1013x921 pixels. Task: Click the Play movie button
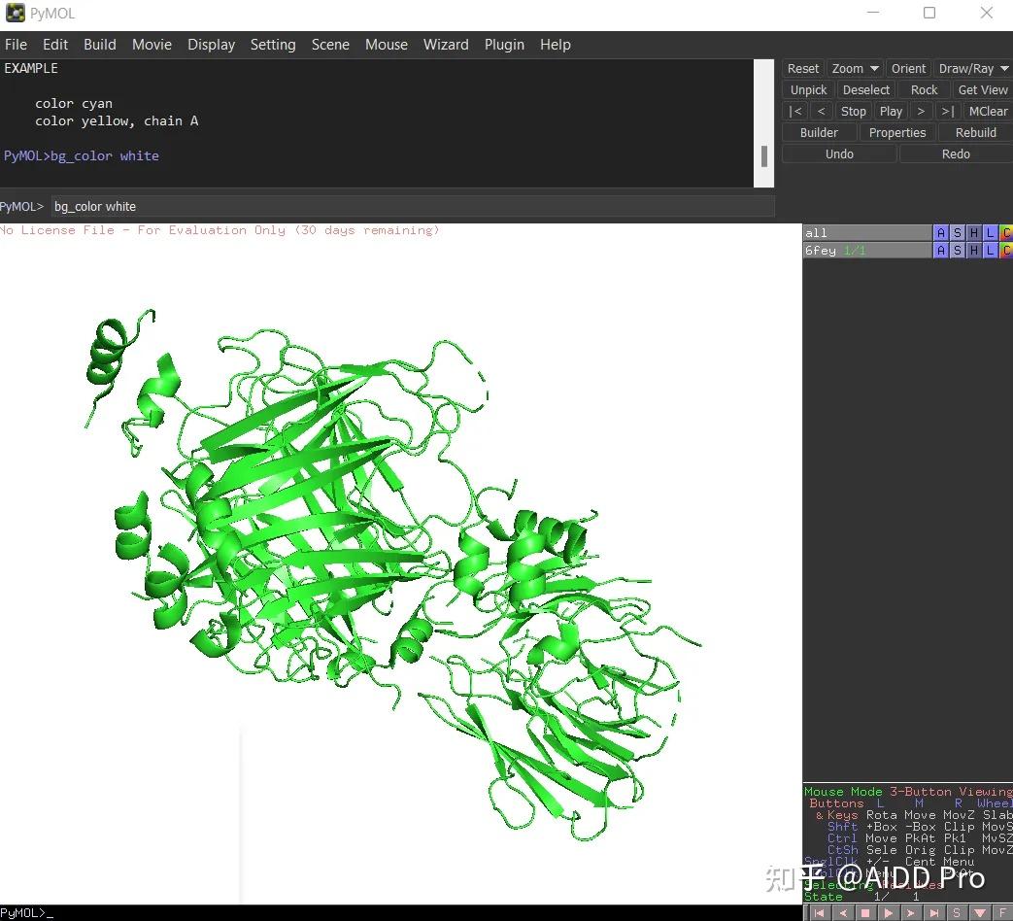(x=891, y=111)
